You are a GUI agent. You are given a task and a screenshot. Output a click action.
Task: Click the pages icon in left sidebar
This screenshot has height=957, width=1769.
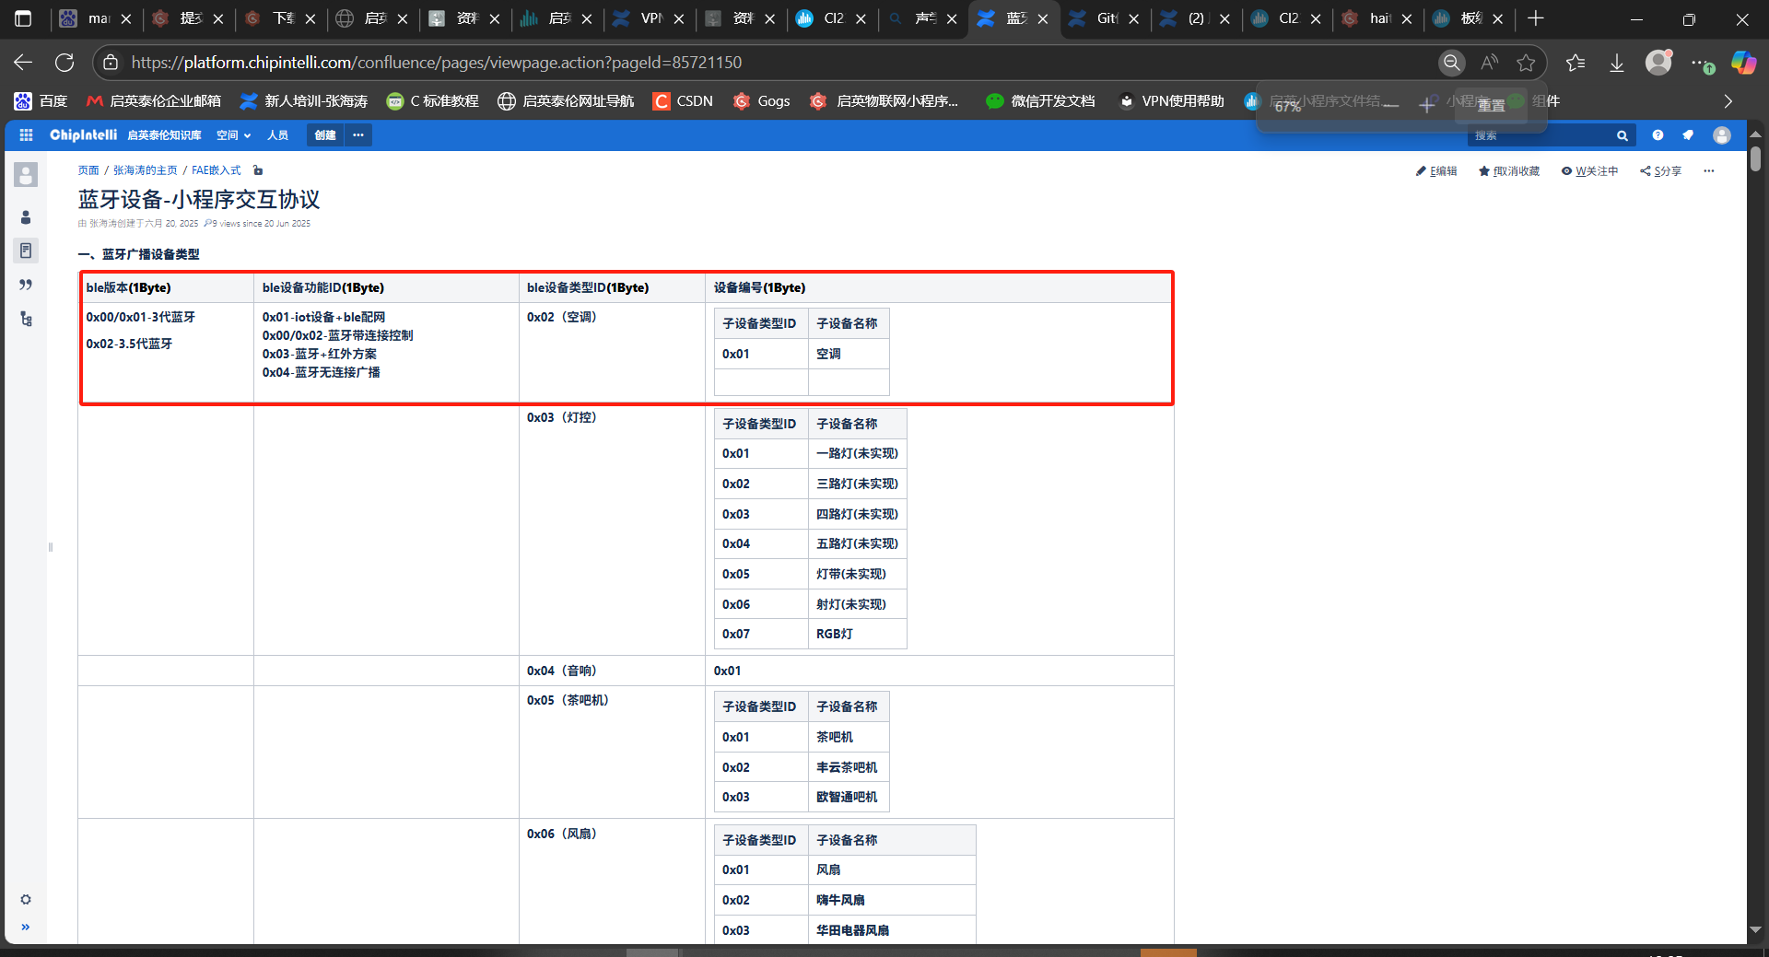tap(26, 251)
